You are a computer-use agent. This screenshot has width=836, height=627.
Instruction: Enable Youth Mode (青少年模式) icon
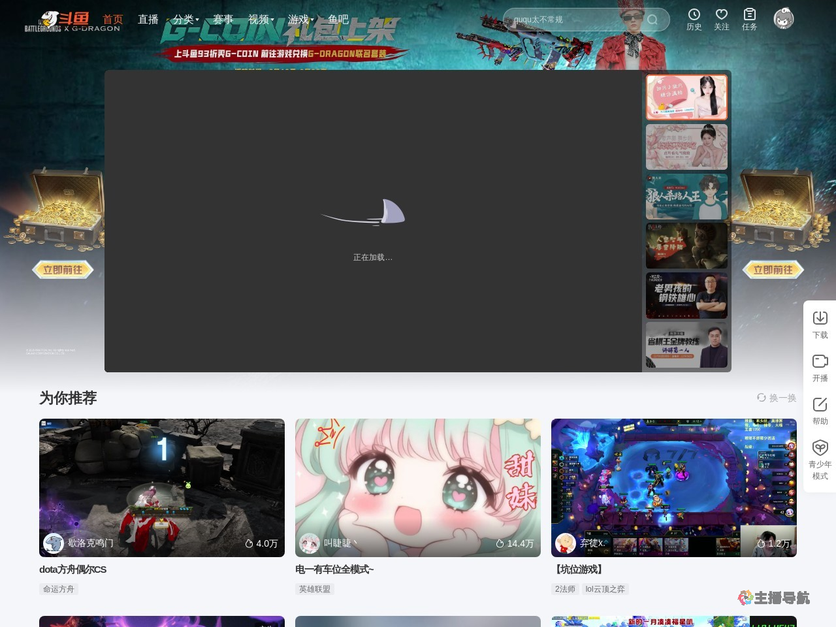coord(820,448)
